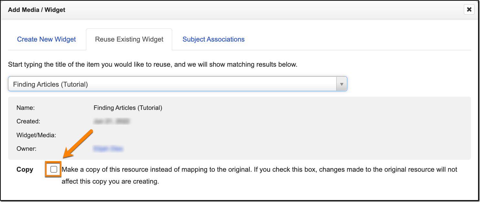
Task: Click the Owner: field label
Action: tap(26, 149)
